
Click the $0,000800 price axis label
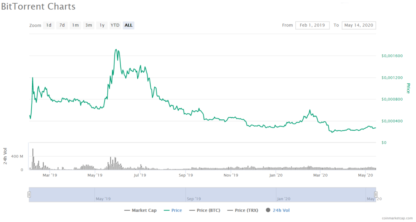[x=392, y=99]
